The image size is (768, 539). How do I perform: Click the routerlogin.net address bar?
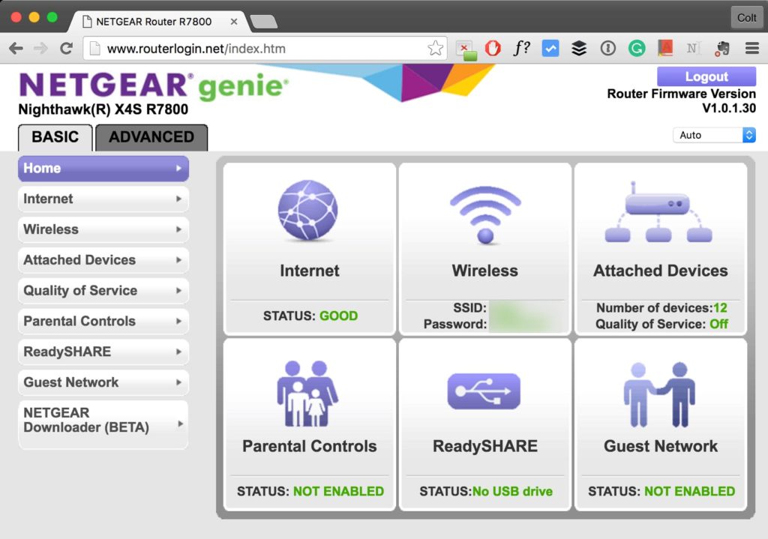[x=262, y=49]
